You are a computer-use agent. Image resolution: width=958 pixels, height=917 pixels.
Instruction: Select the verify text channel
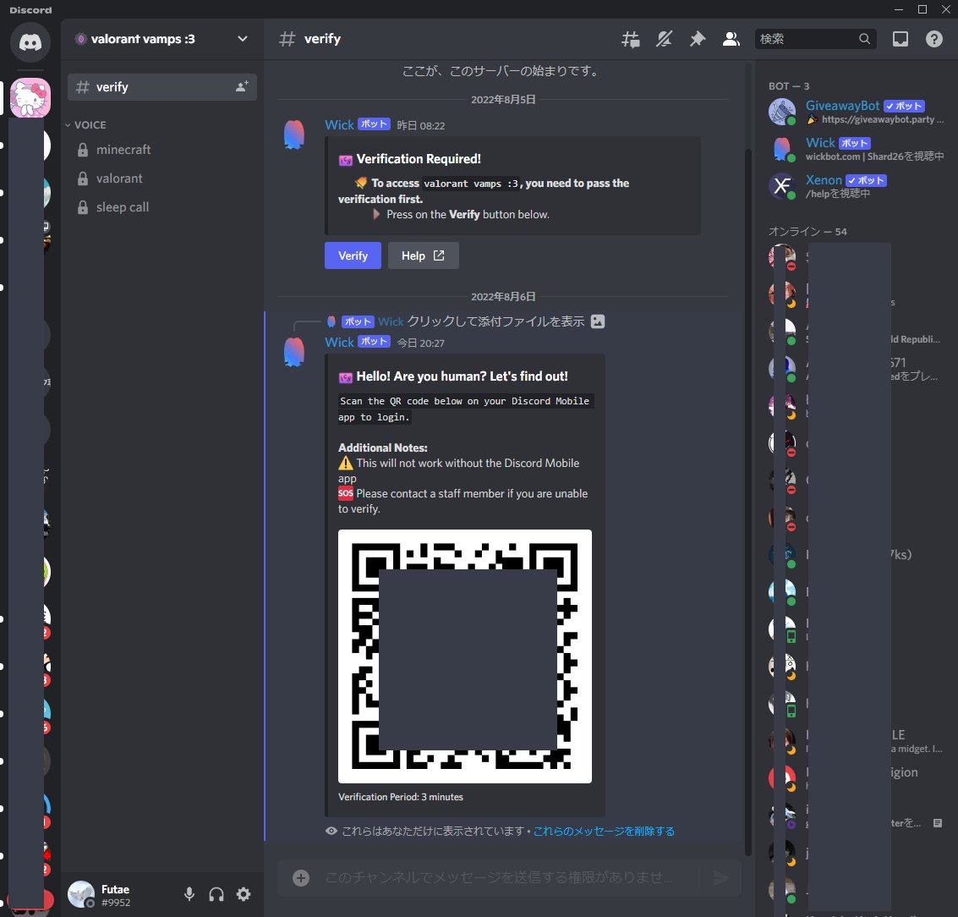point(161,87)
